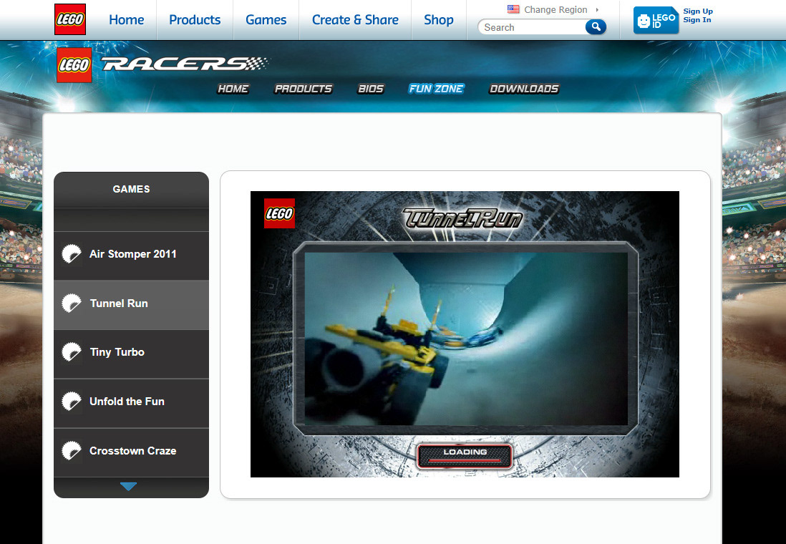The height and width of the screenshot is (544, 786).
Task: Open the Home tab in top navigation
Action: click(x=126, y=19)
